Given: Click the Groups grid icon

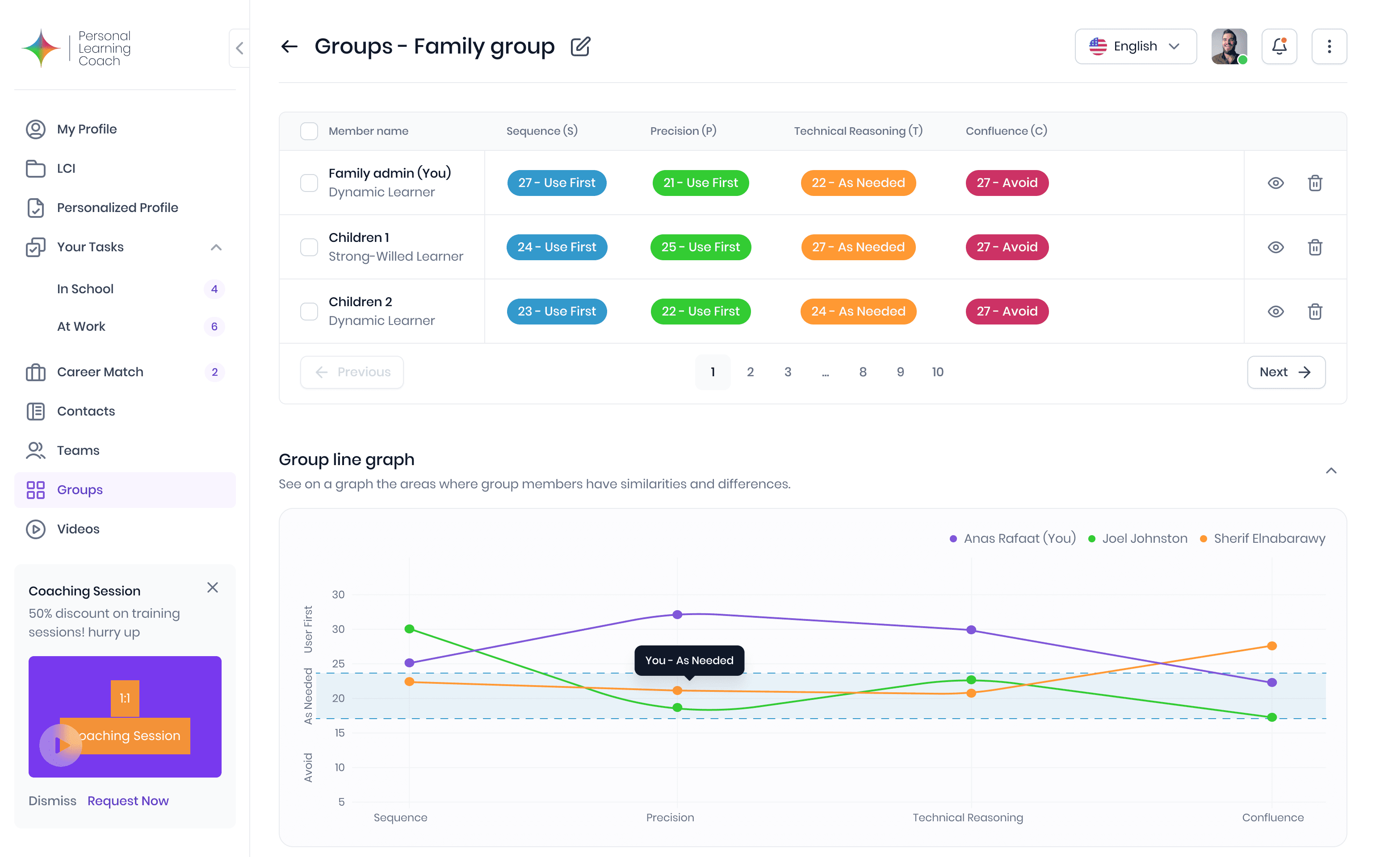Looking at the screenshot, I should [36, 490].
